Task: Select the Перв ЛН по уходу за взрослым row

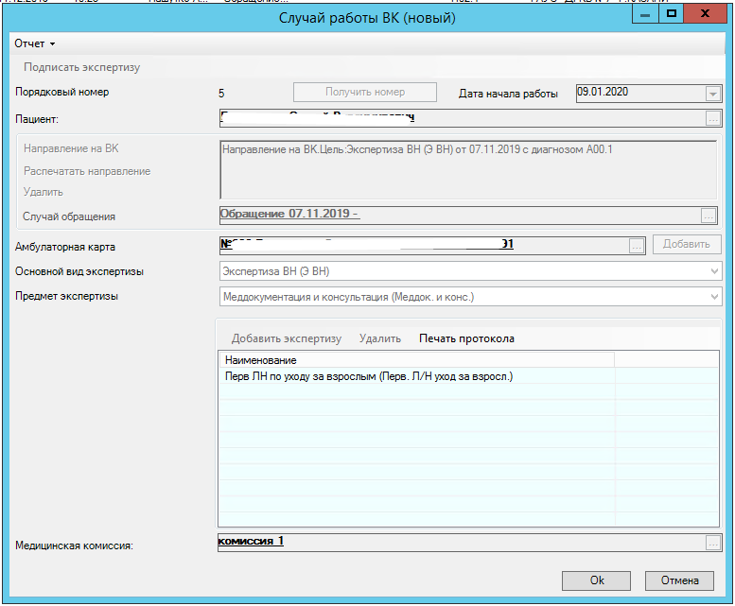Action: coord(369,377)
